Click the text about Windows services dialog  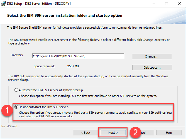click(88, 78)
